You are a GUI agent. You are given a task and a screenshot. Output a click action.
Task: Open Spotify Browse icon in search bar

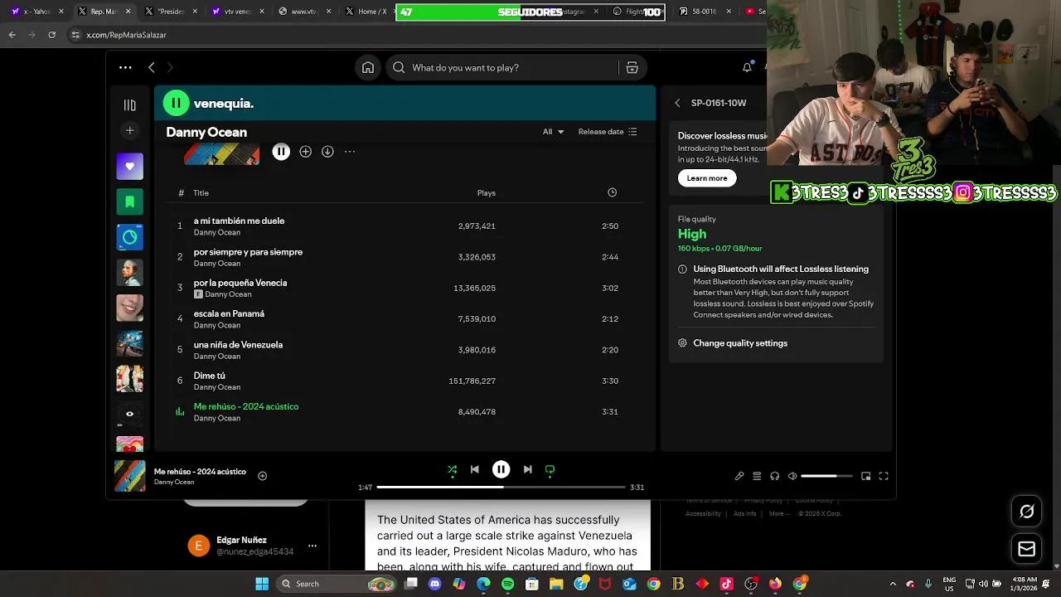click(632, 68)
